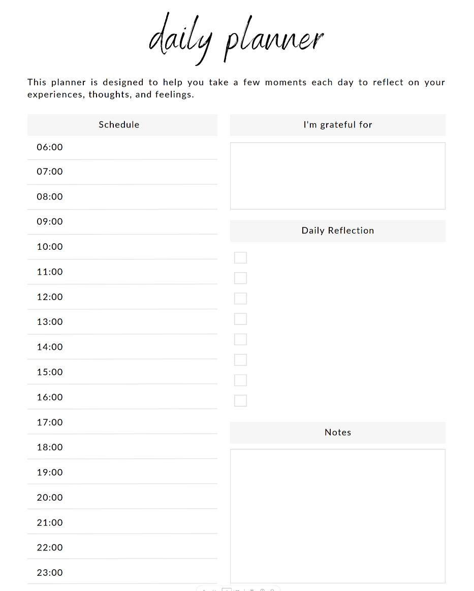Select the 23:00 schedule row
Viewport: 474px width, 591px height.
pyautogui.click(x=122, y=573)
